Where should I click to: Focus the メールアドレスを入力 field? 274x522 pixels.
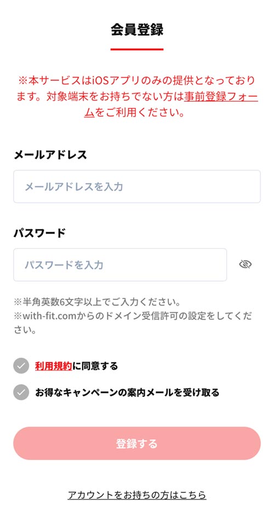(x=137, y=186)
